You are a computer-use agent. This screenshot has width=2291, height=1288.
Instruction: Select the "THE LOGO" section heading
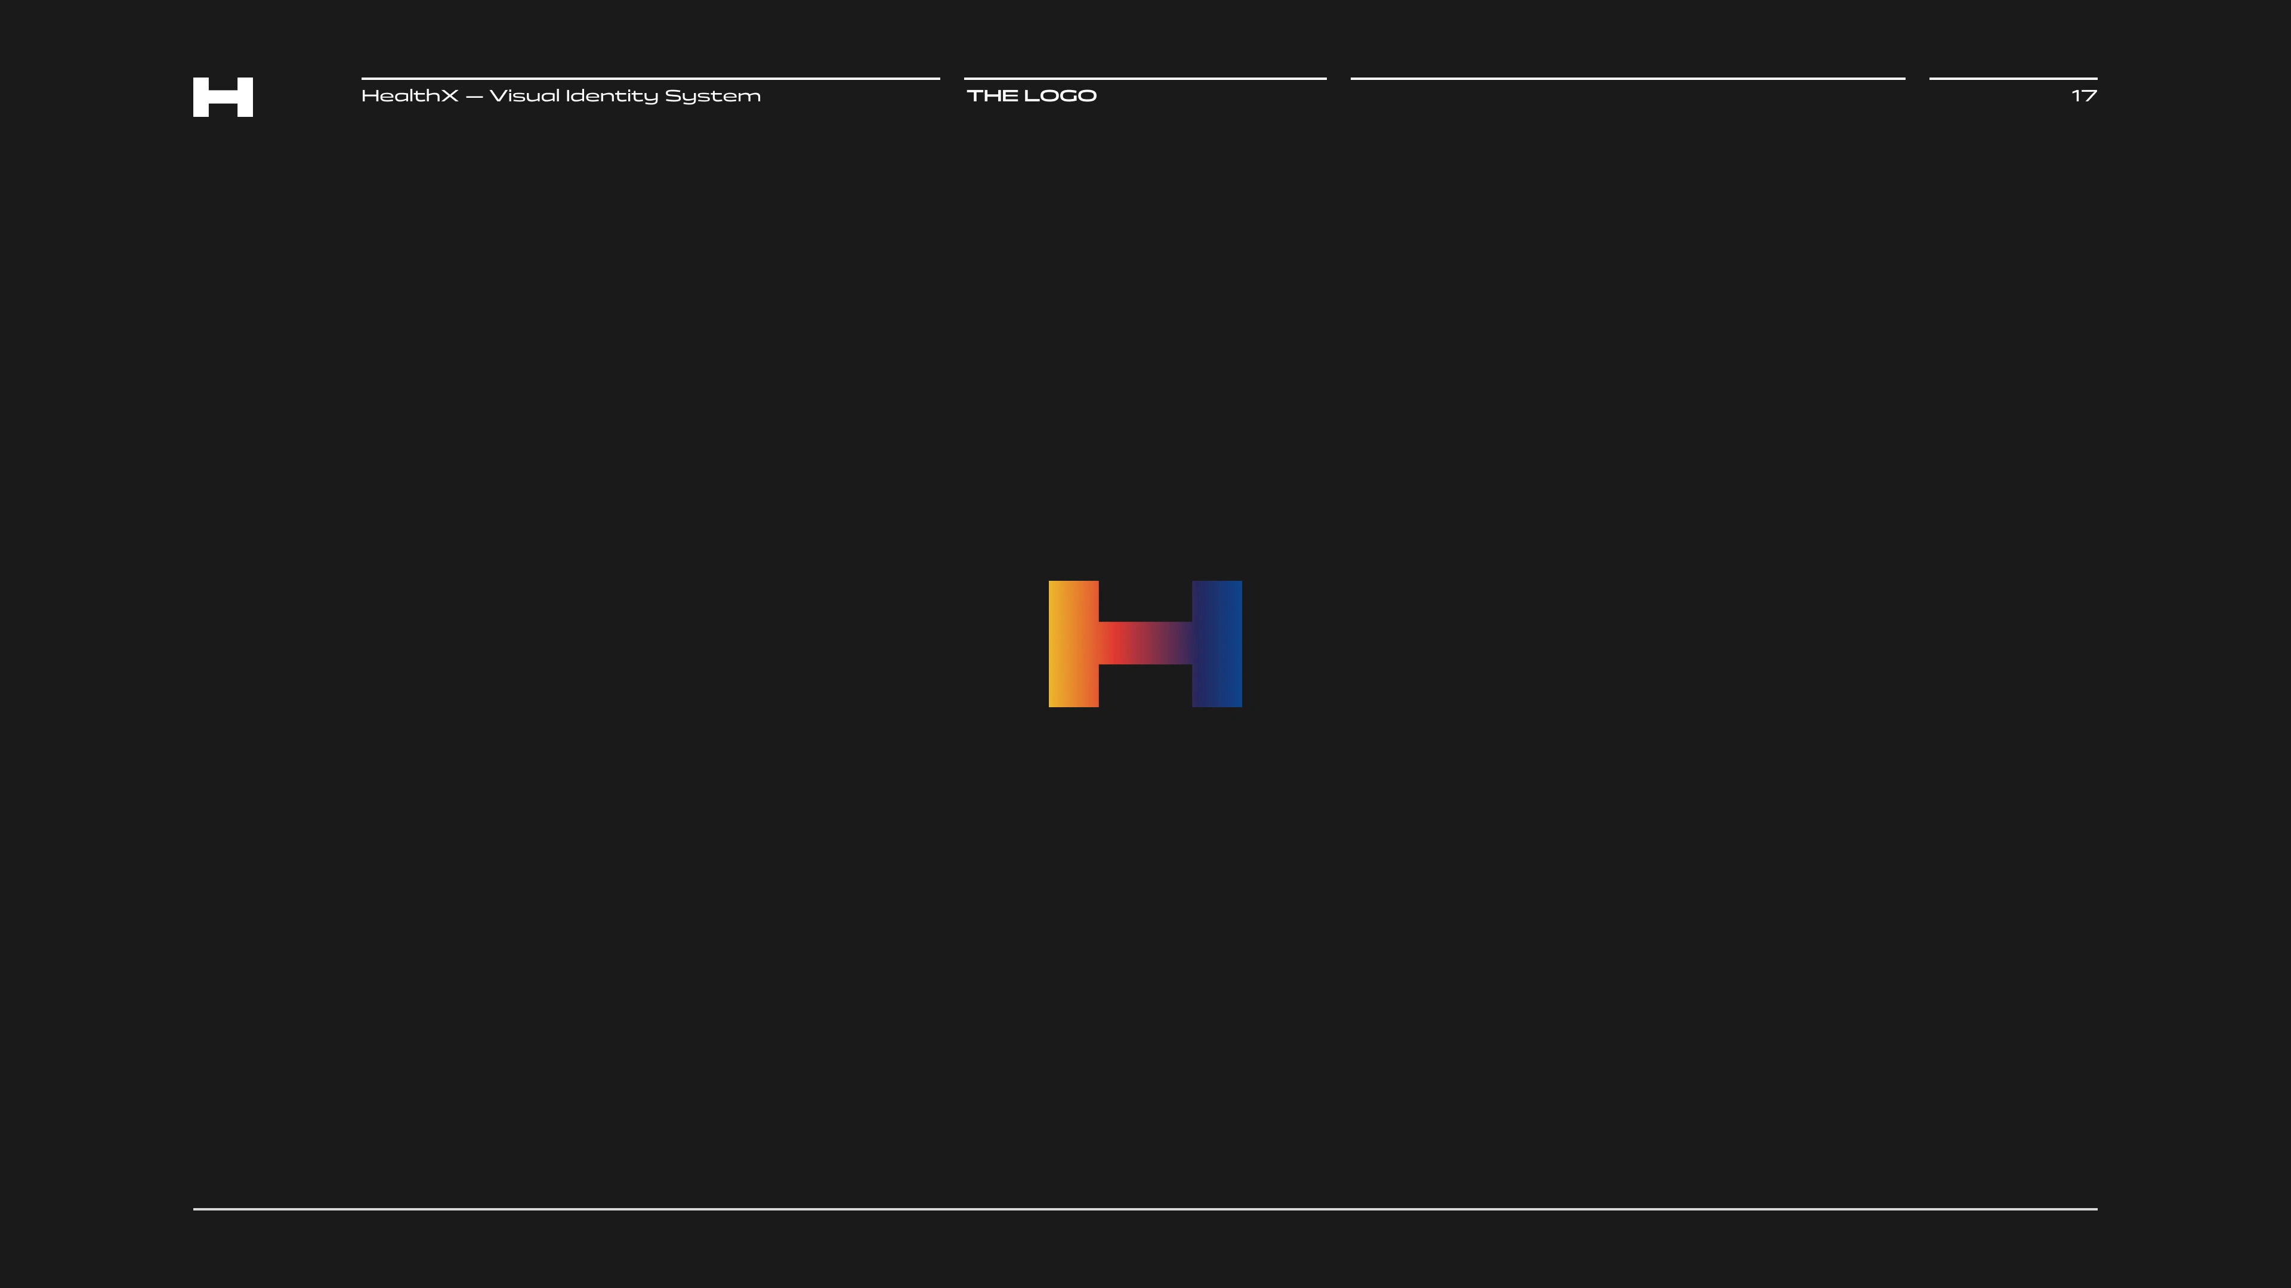(x=1032, y=96)
